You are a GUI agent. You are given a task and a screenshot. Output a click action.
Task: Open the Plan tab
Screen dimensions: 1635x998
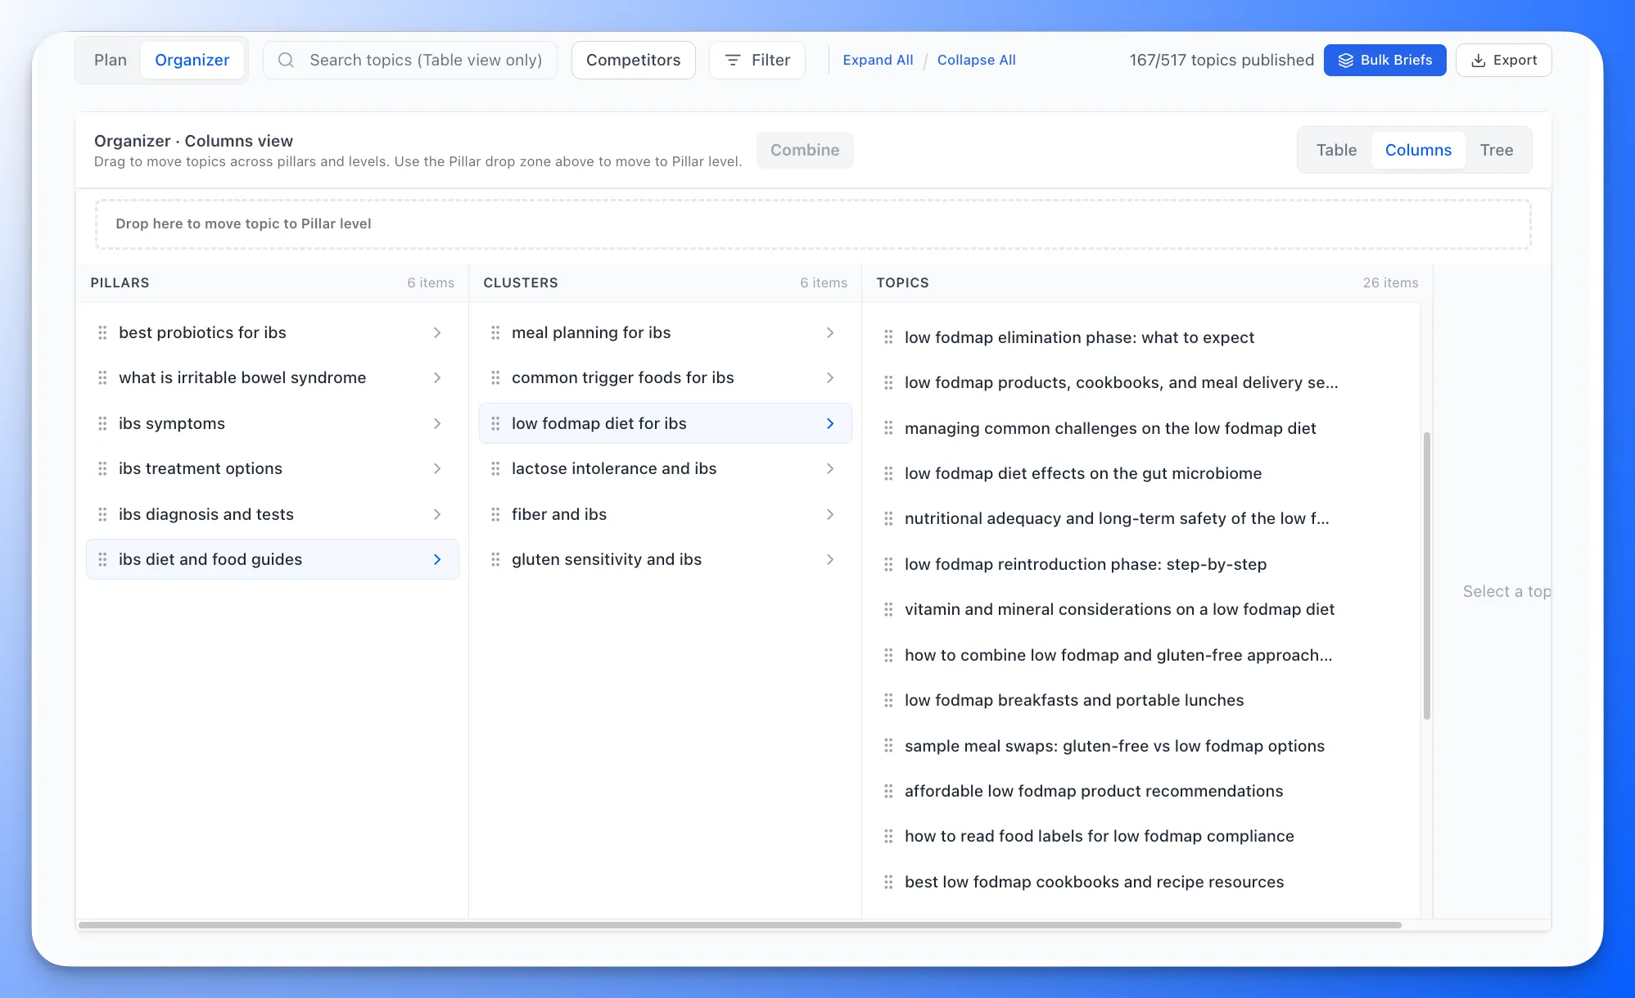(x=110, y=60)
